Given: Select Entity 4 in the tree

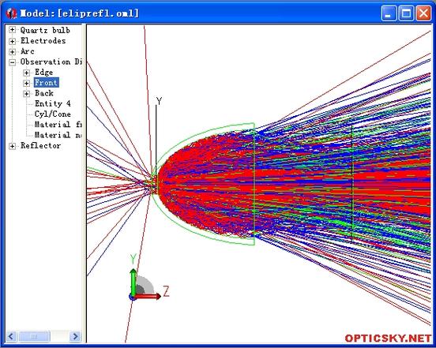Looking at the screenshot, I should pyautogui.click(x=53, y=103).
